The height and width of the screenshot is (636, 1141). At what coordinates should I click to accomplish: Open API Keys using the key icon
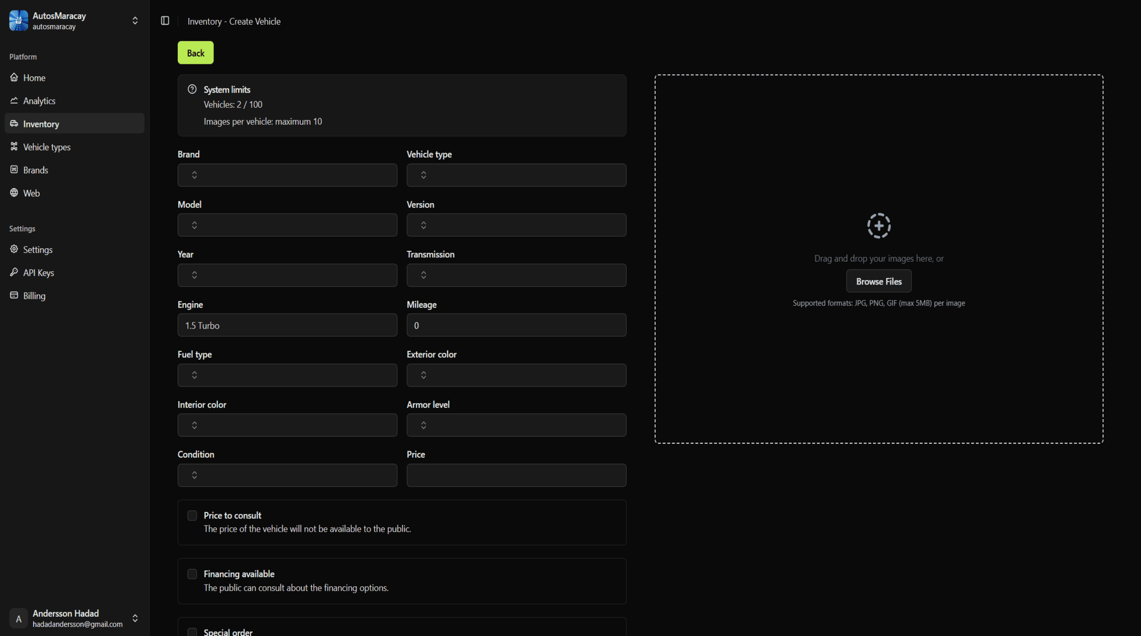pos(14,272)
